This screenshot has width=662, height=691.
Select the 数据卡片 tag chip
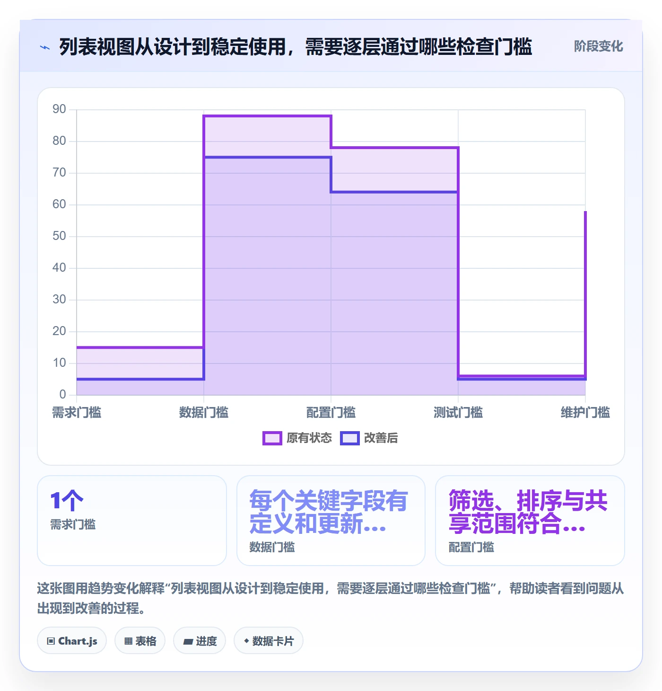point(269,641)
